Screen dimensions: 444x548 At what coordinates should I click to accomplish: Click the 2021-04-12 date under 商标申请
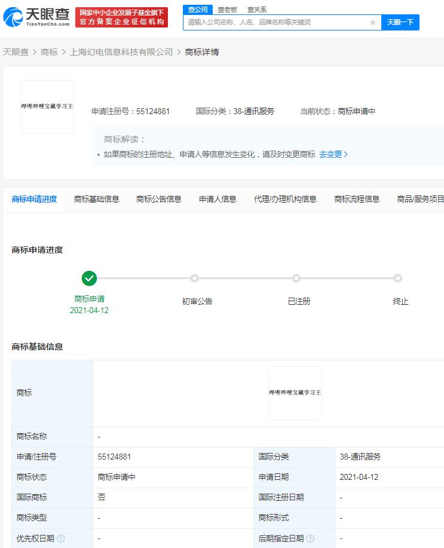coord(89,310)
